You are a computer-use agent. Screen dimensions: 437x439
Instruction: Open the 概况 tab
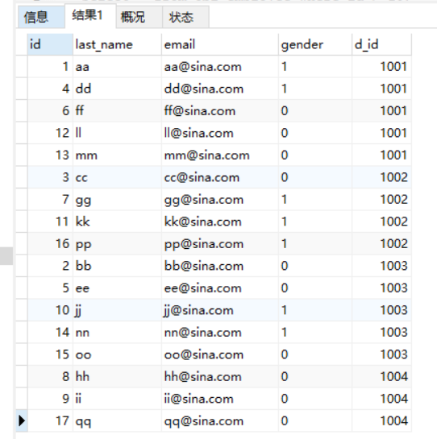[x=139, y=17]
